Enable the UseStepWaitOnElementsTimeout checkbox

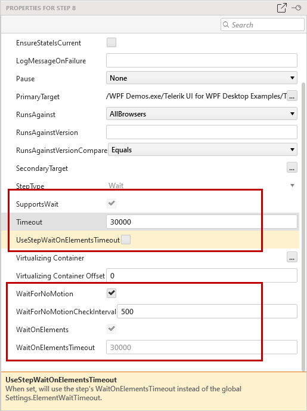[126, 240]
